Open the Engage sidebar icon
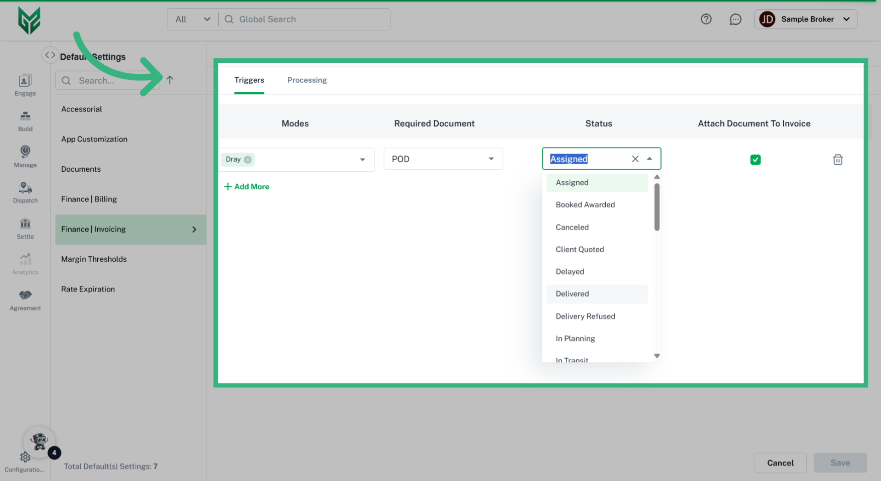 pyautogui.click(x=25, y=81)
